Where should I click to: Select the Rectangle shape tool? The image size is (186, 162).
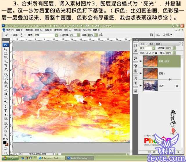(x=6, y=118)
